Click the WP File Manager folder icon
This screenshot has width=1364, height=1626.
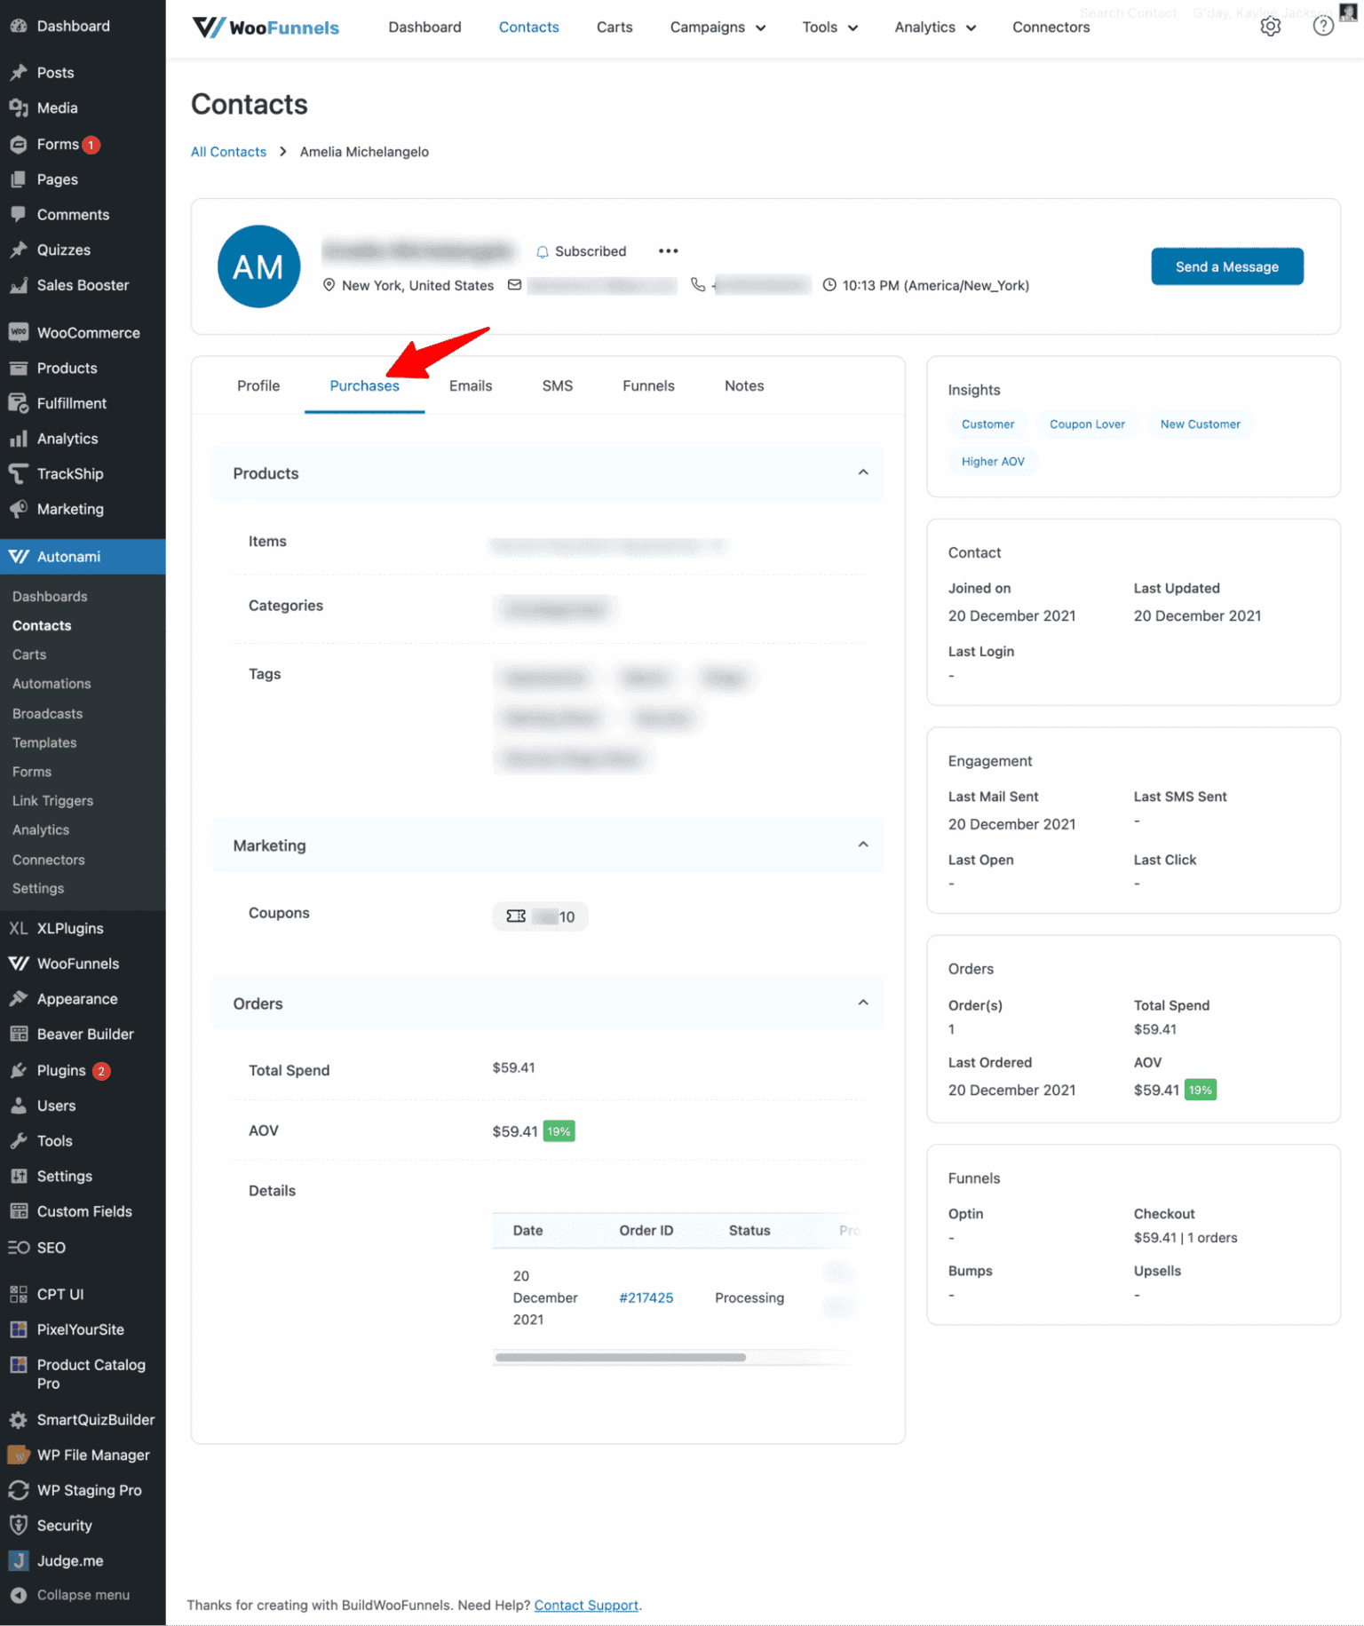(19, 1455)
